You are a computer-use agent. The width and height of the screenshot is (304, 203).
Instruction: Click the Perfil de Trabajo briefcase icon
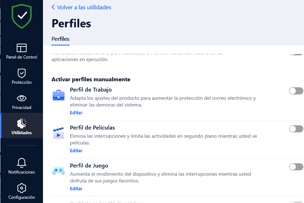point(59,95)
